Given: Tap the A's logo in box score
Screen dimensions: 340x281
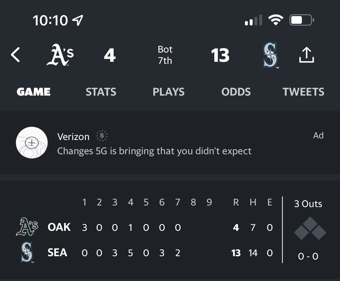Looking at the screenshot, I should pyautogui.click(x=27, y=227).
